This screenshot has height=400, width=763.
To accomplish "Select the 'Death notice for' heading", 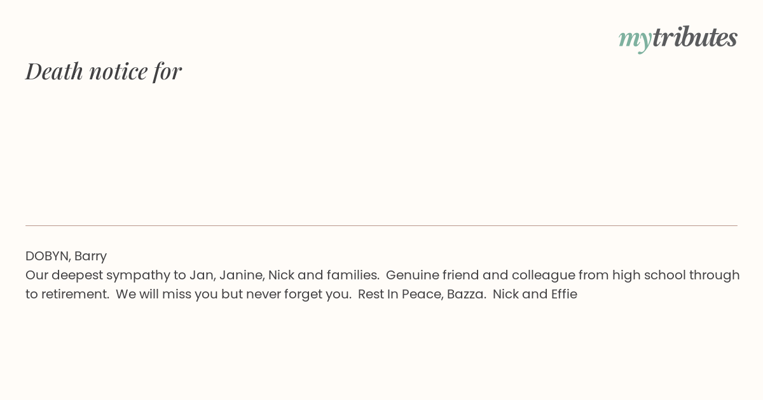I will [x=104, y=71].
